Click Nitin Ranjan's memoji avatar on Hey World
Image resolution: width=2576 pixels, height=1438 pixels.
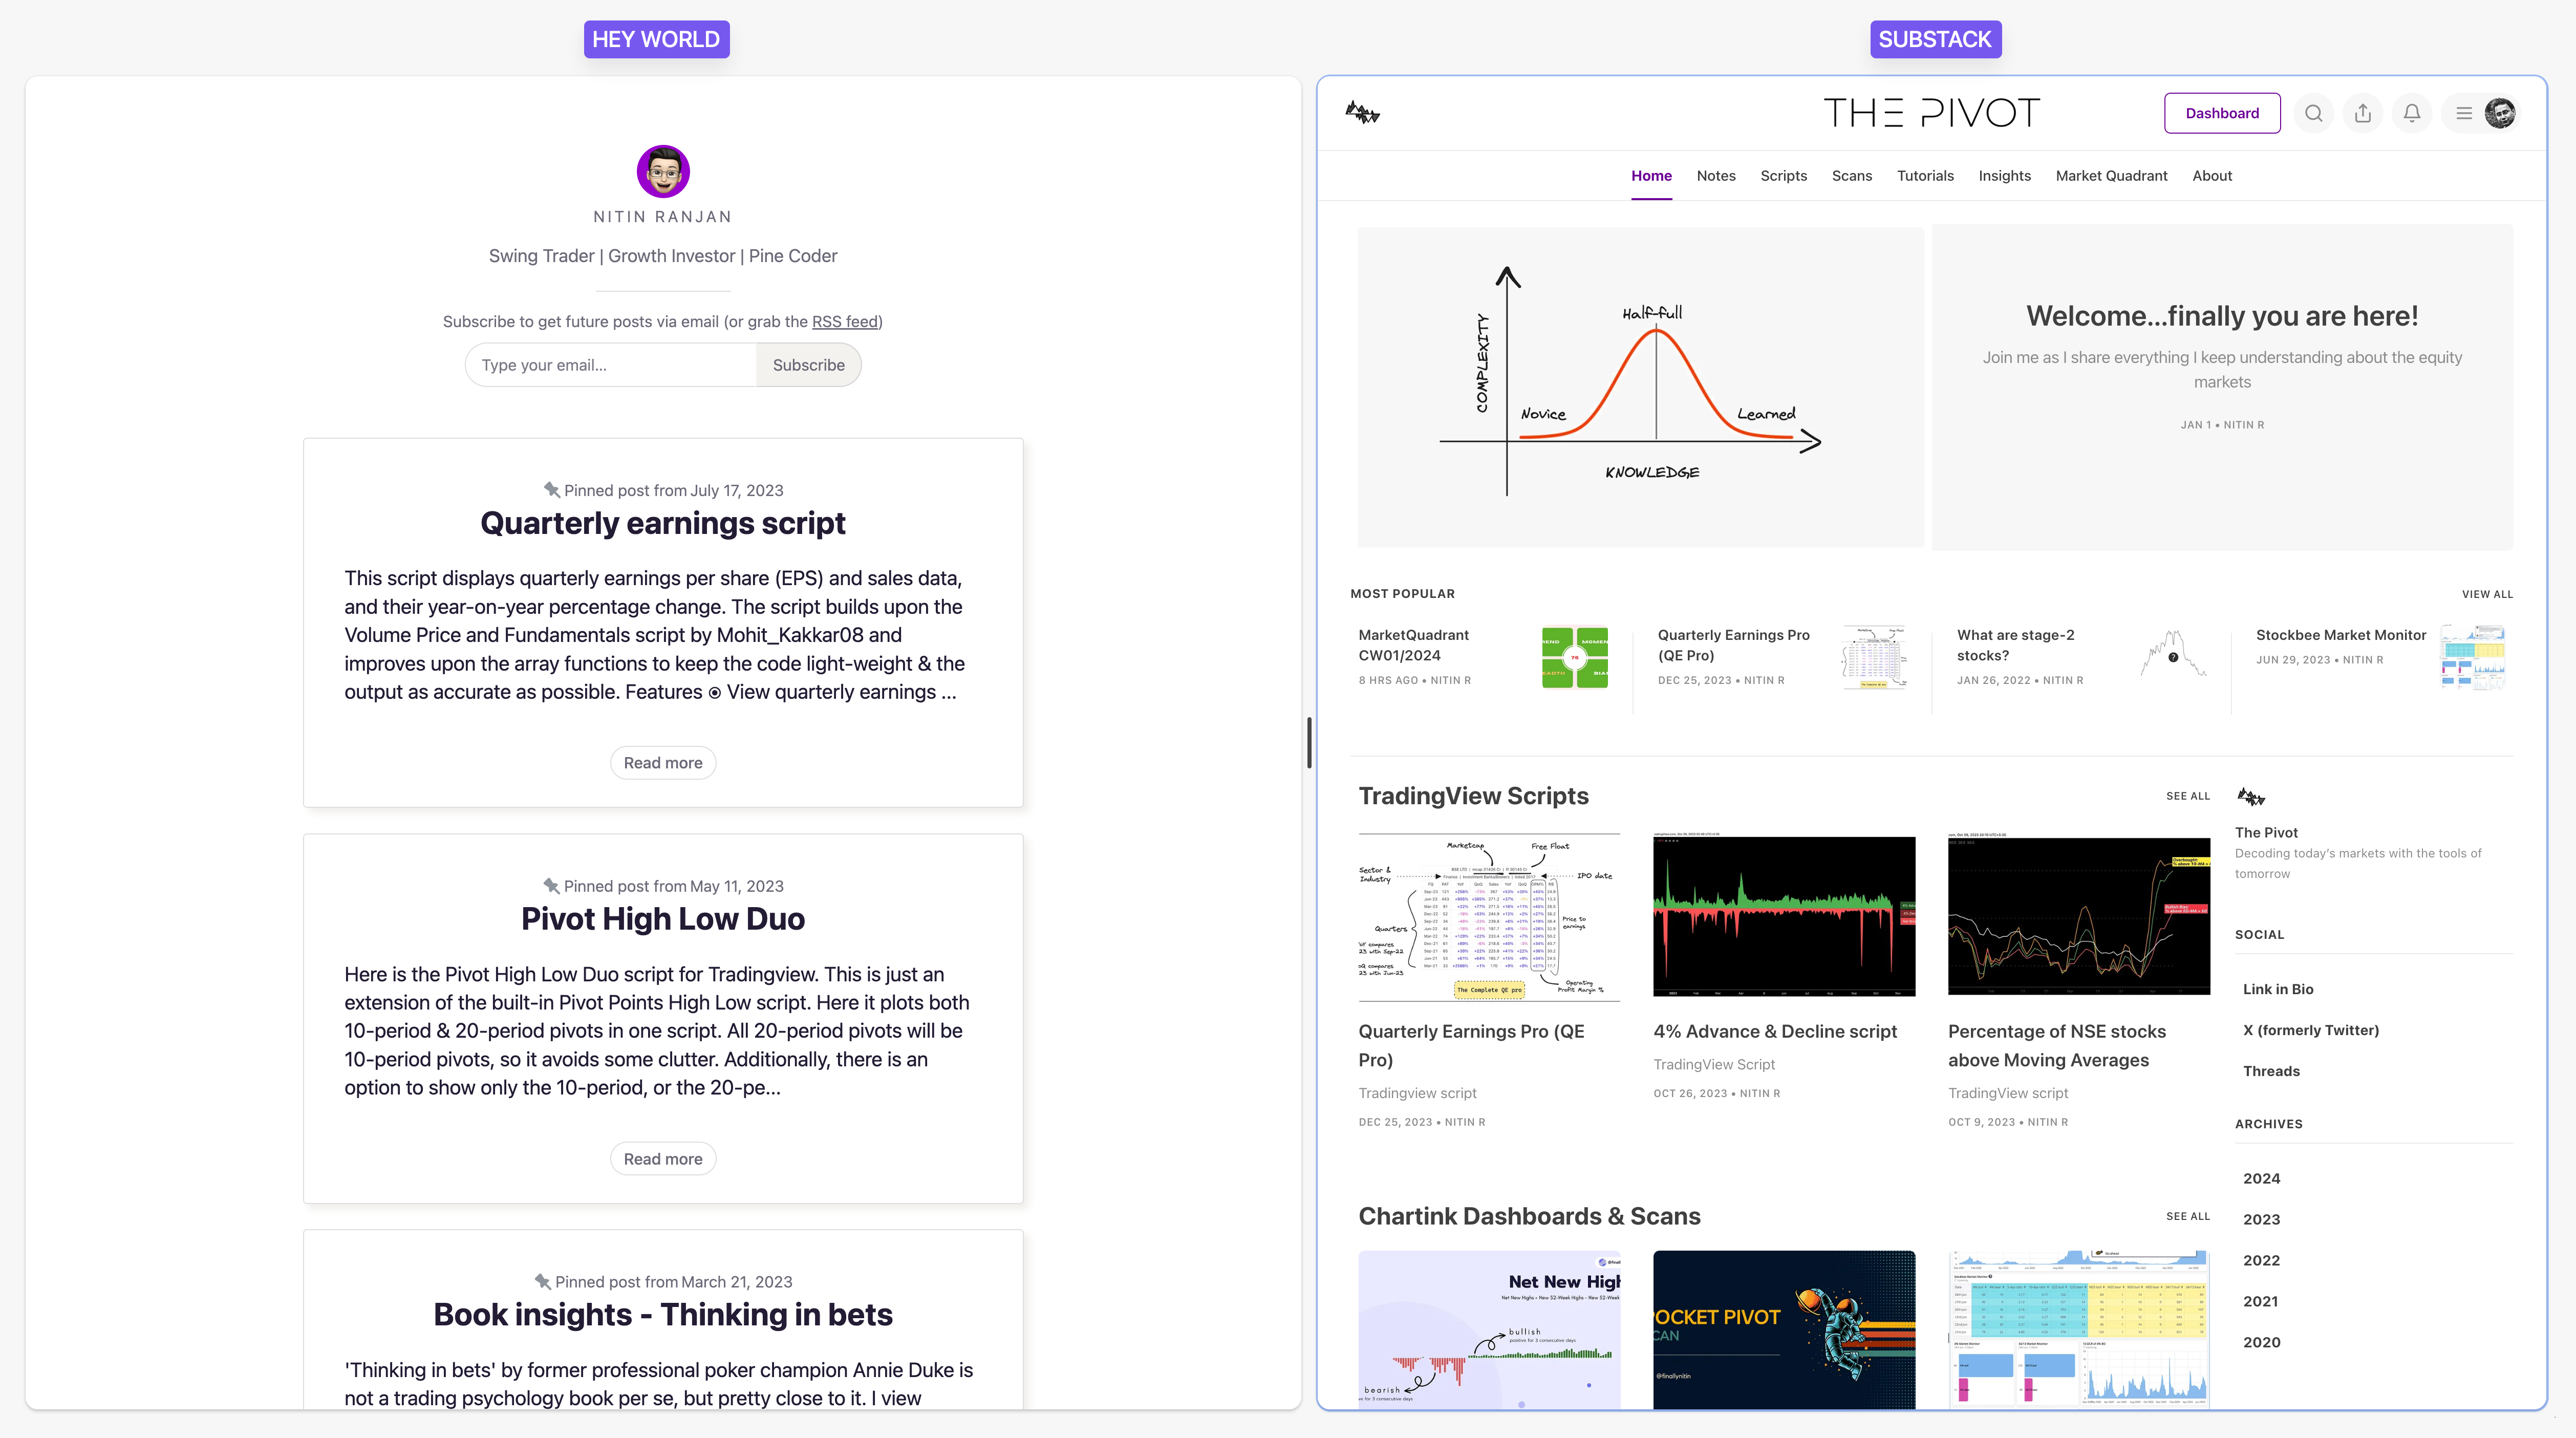click(x=663, y=171)
